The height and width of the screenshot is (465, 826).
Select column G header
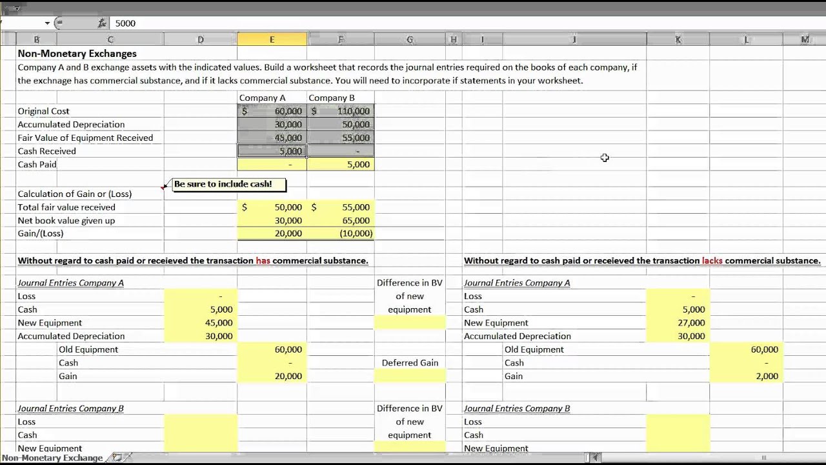(x=410, y=40)
